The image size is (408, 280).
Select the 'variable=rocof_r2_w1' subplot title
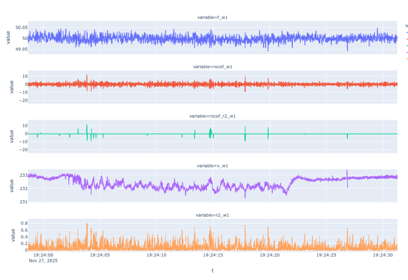click(212, 116)
